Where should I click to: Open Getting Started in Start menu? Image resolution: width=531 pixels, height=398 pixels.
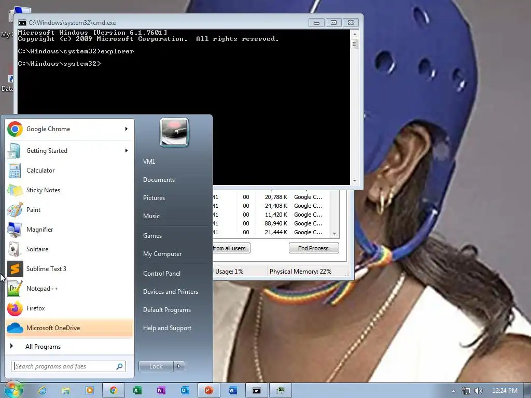coord(69,151)
